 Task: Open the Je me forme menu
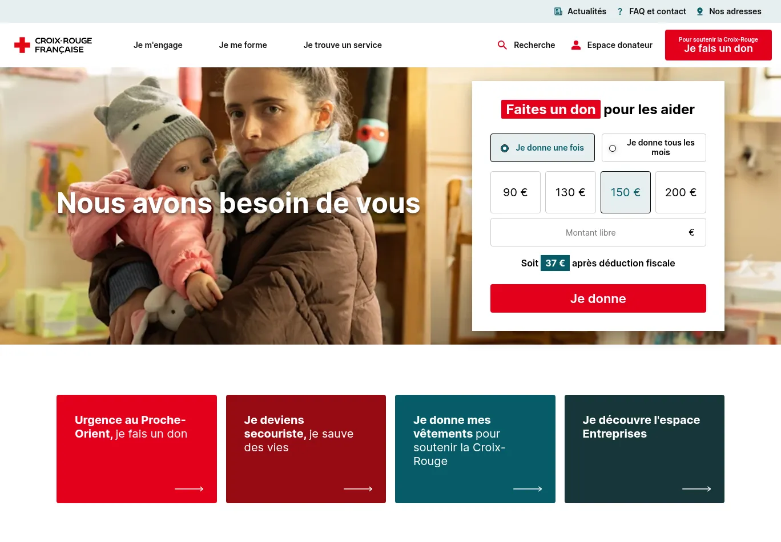[243, 45]
